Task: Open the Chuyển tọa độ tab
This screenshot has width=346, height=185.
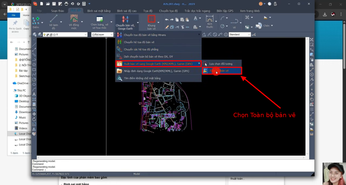Action: 168,11
